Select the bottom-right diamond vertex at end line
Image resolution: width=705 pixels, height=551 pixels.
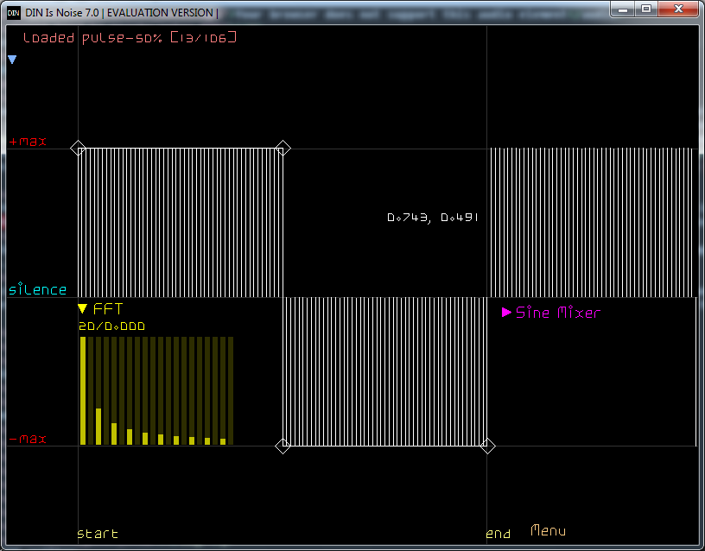point(487,446)
